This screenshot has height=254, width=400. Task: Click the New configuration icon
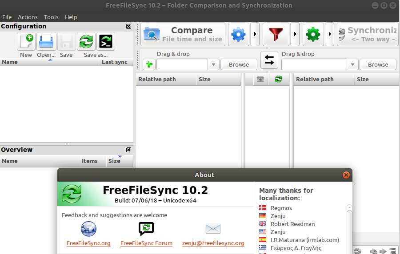point(26,42)
